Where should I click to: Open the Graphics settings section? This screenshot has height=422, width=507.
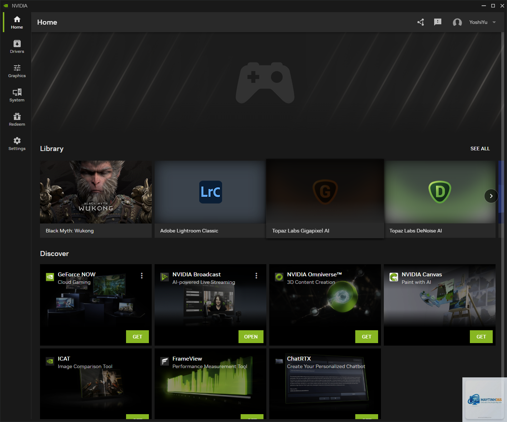[17, 71]
